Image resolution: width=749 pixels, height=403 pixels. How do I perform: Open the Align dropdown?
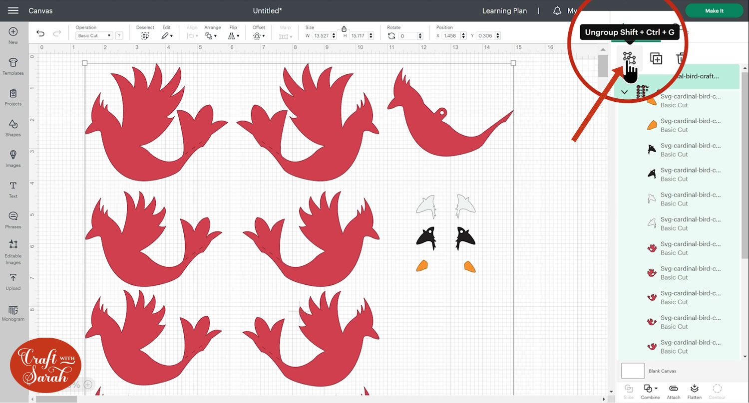pyautogui.click(x=191, y=36)
